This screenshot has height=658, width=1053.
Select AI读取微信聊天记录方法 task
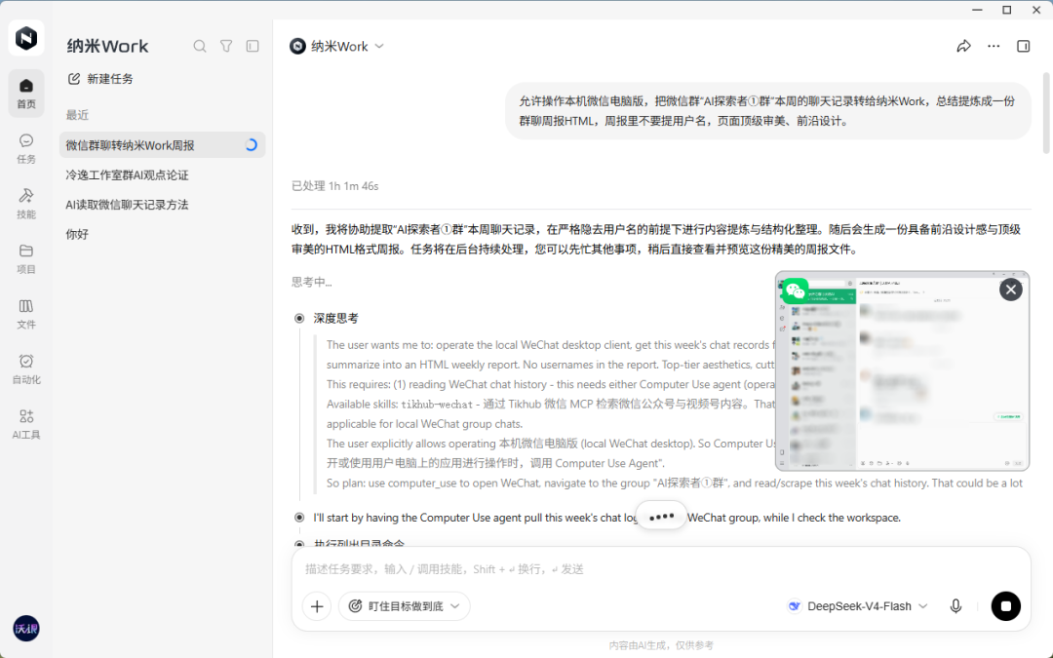point(163,204)
